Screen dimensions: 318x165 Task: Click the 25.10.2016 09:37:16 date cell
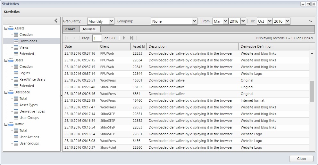[x=80, y=54]
